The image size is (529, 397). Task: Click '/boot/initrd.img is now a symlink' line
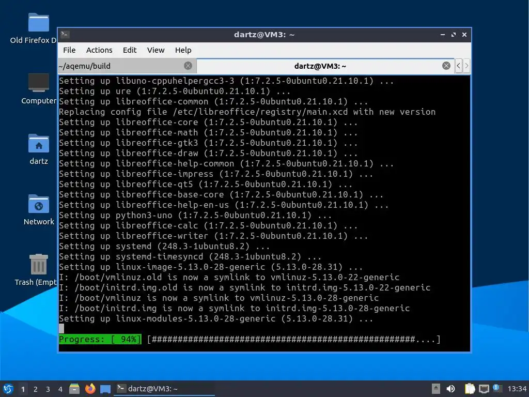234,308
